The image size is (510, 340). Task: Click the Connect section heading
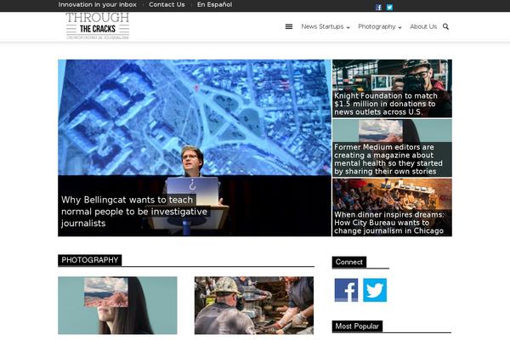[x=349, y=262]
